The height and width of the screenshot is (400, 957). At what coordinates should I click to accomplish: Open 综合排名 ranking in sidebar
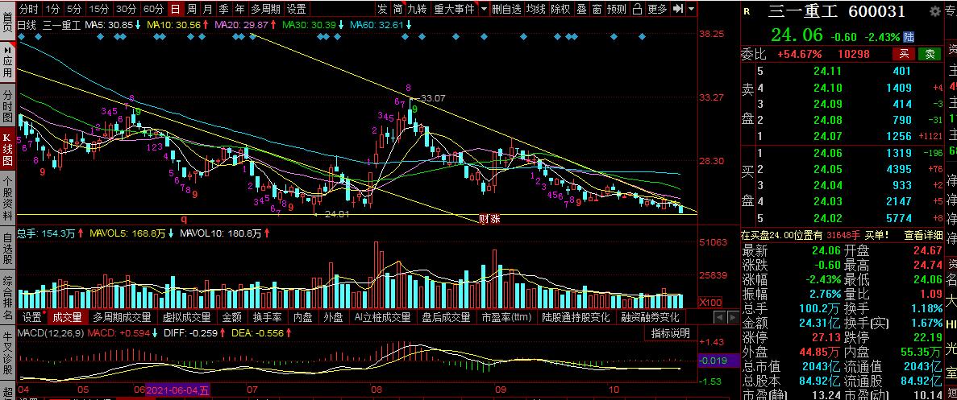click(8, 299)
